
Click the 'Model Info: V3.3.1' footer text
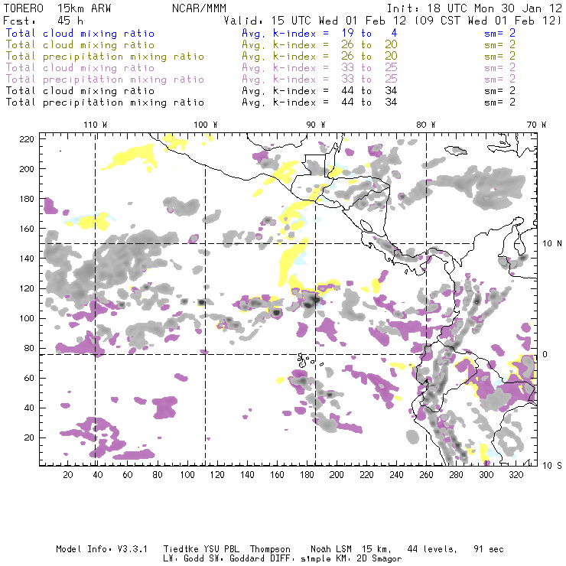pos(102,549)
